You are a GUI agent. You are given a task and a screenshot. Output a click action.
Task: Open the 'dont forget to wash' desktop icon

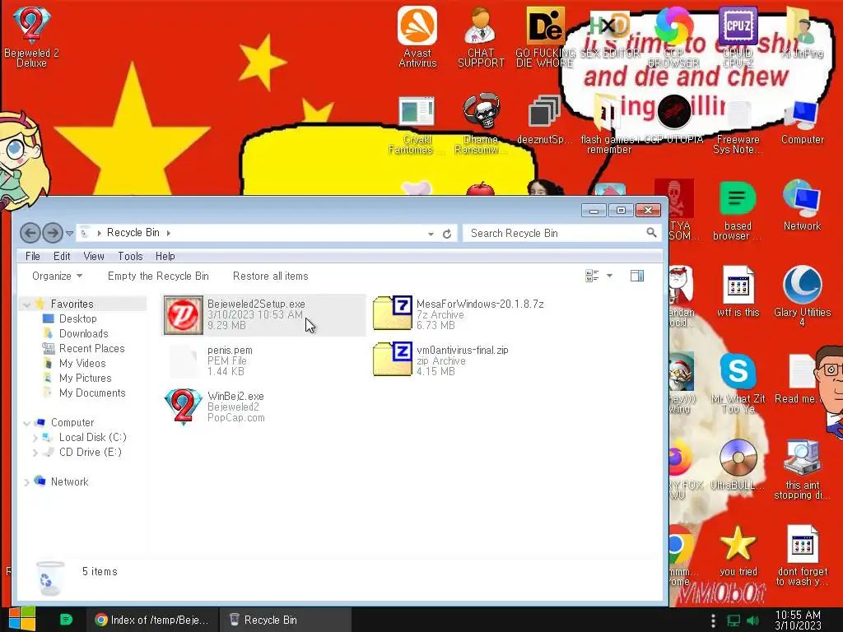802,555
